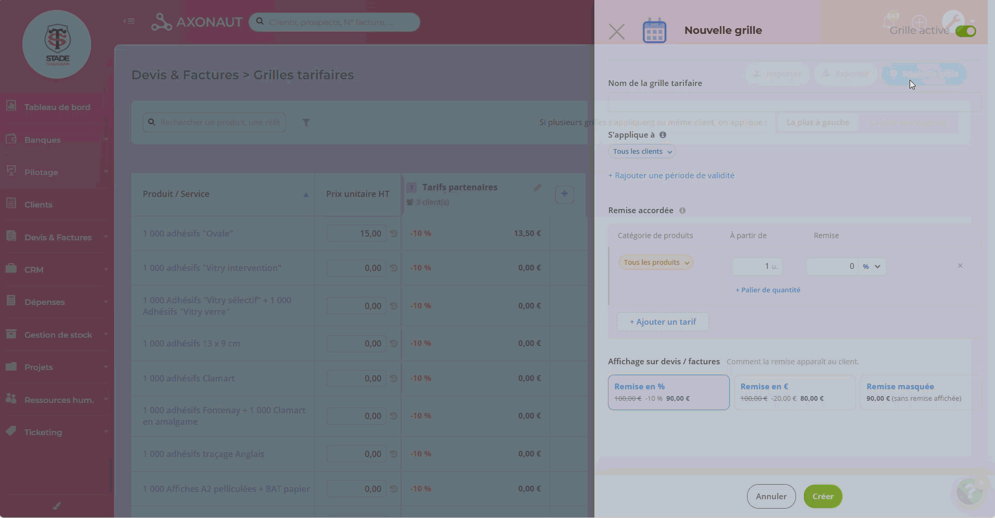The height and width of the screenshot is (518, 995).
Task: Close the Nouvelle grille panel
Action: click(x=617, y=32)
